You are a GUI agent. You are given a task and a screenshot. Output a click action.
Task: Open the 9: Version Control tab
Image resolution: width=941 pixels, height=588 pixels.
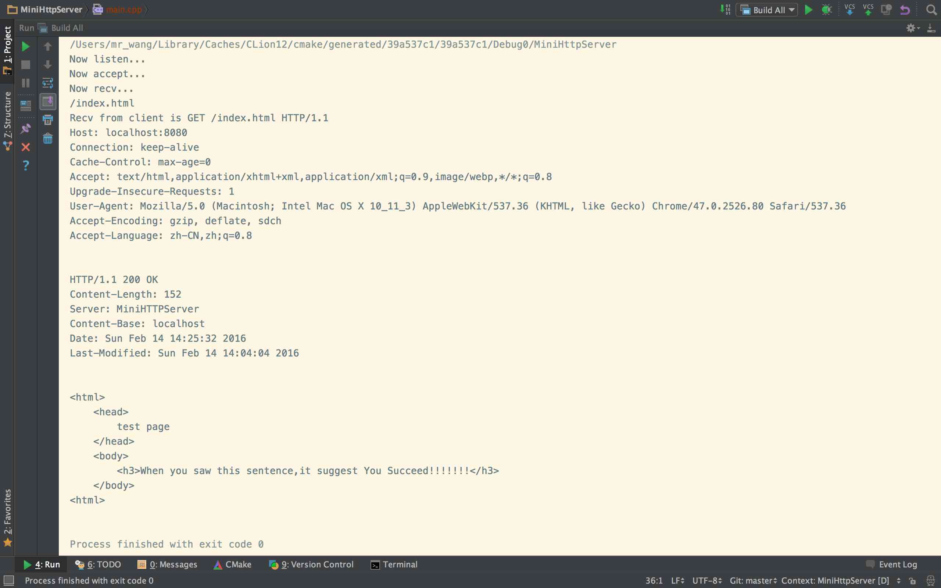311,564
